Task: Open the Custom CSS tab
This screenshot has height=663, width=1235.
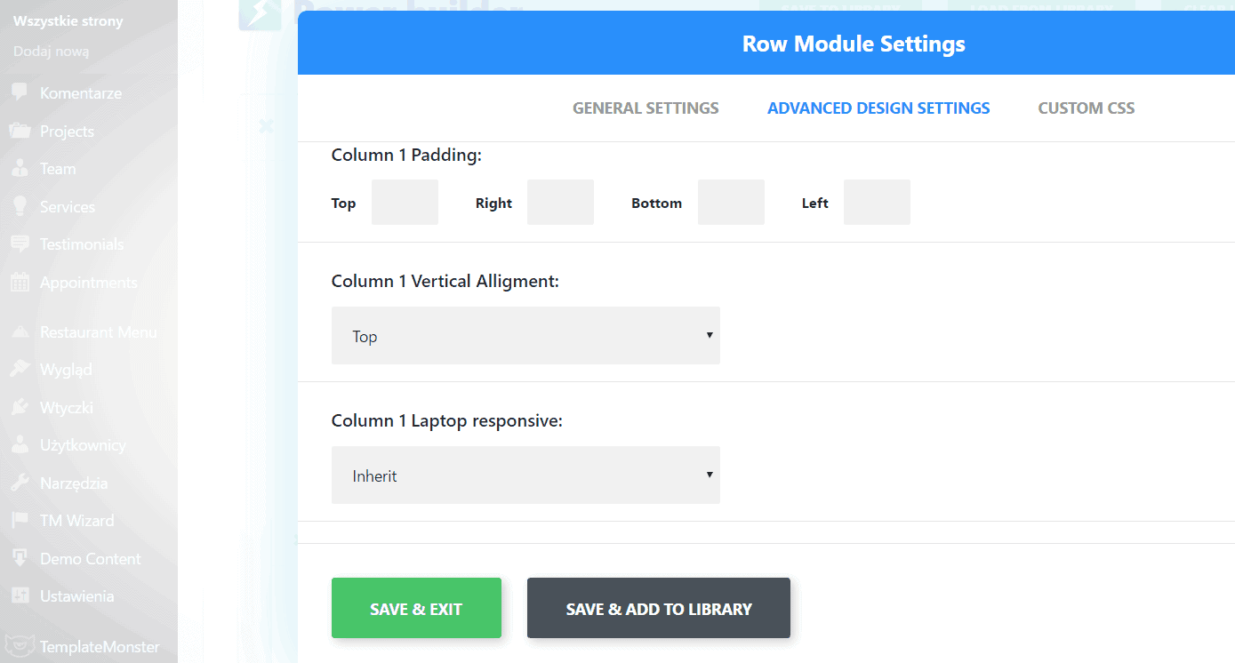Action: (x=1087, y=108)
